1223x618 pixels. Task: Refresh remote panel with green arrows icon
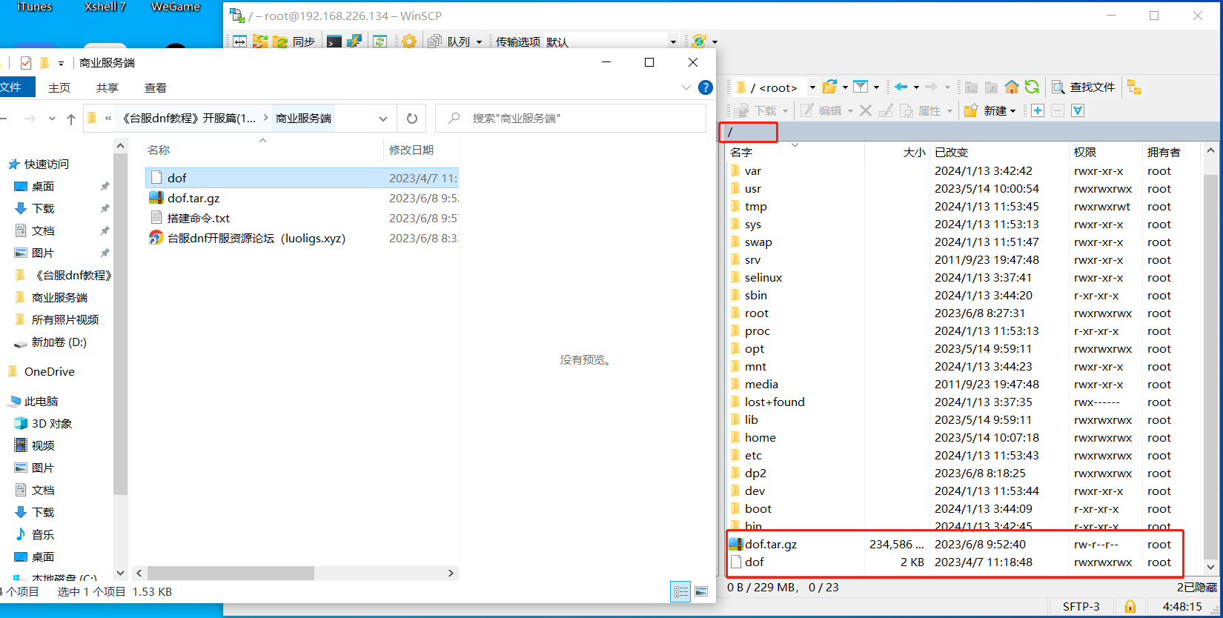click(1032, 87)
